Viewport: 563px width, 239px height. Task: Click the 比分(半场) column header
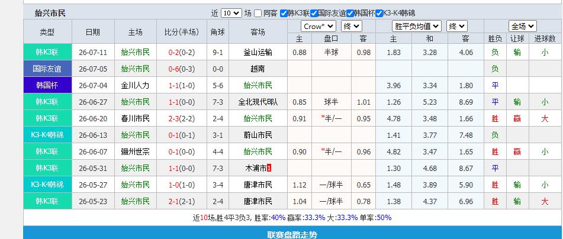[181, 32]
